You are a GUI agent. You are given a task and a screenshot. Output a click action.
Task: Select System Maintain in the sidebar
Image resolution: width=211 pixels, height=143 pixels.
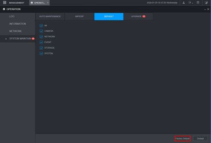tap(18, 38)
